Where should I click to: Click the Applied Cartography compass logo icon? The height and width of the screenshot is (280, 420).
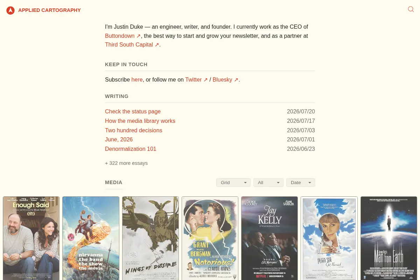click(x=10, y=10)
